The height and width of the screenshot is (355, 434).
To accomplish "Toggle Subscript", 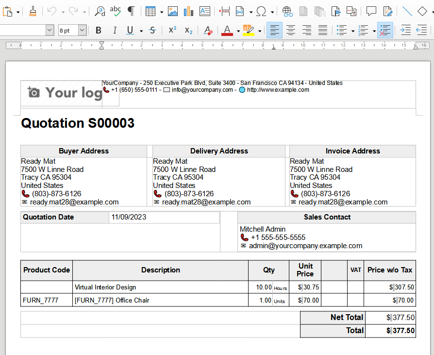I will 188,30.
